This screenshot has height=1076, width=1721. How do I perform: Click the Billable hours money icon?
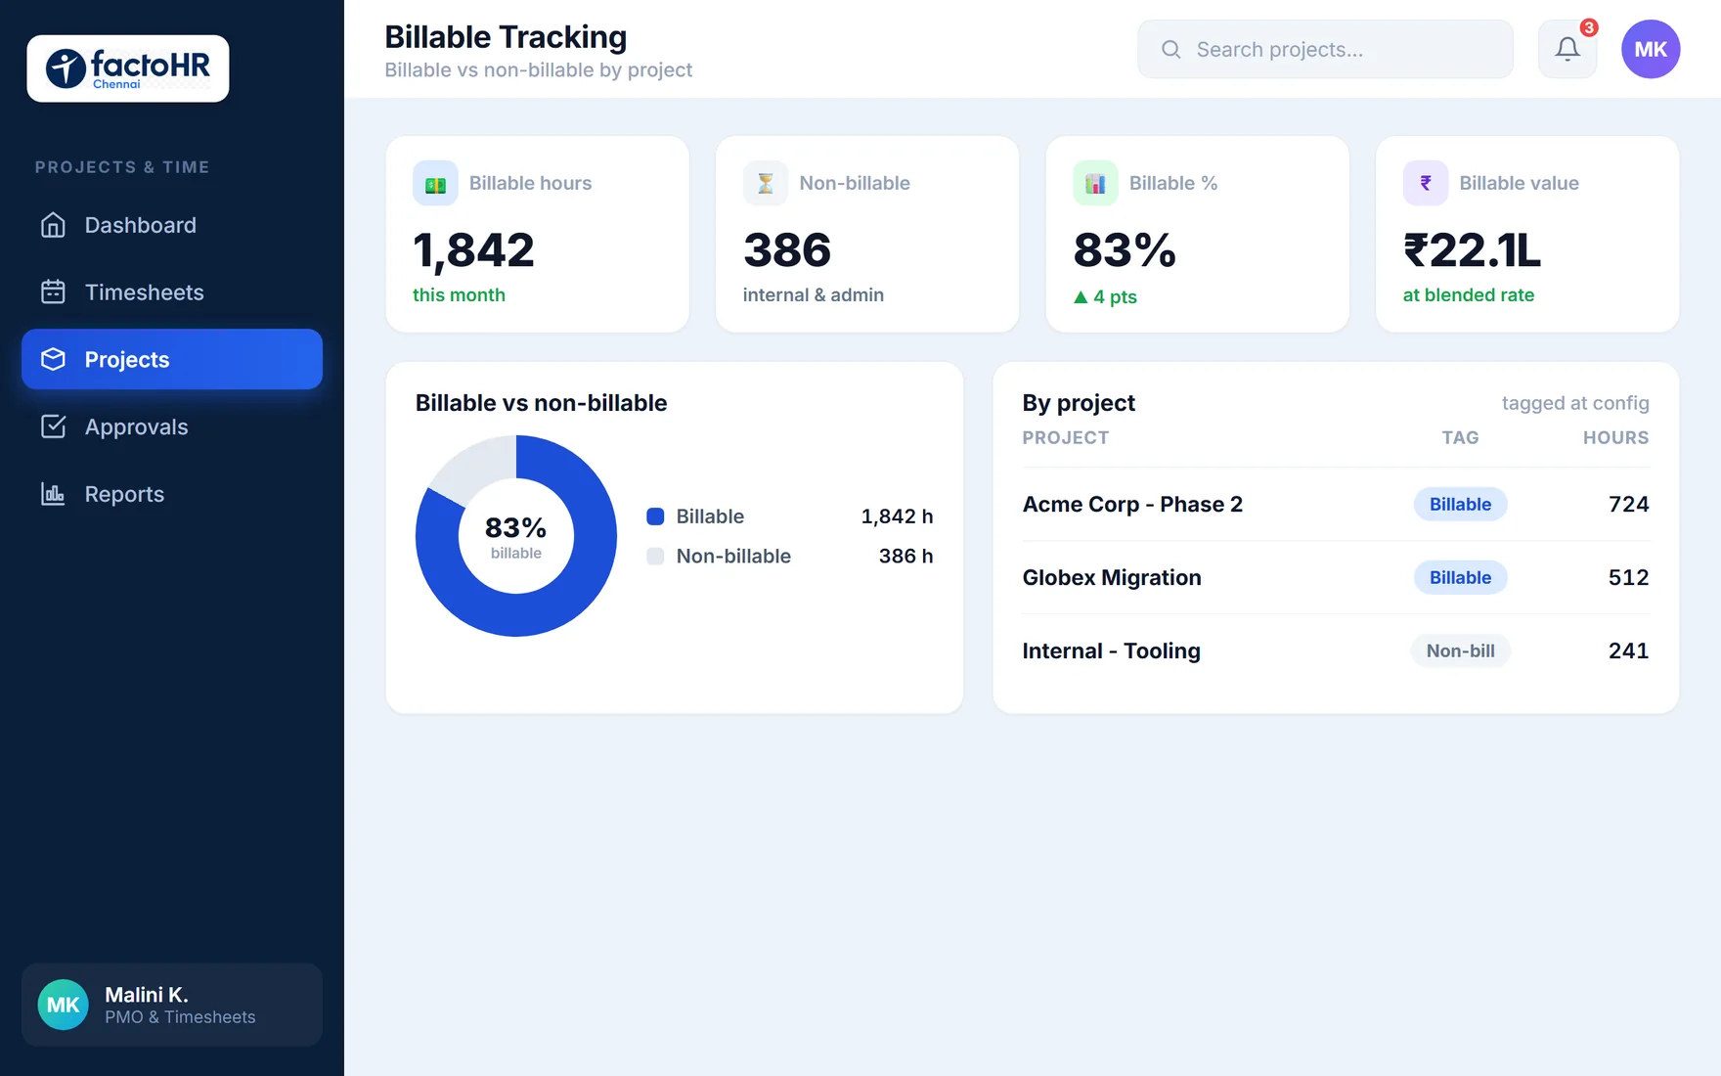(435, 183)
